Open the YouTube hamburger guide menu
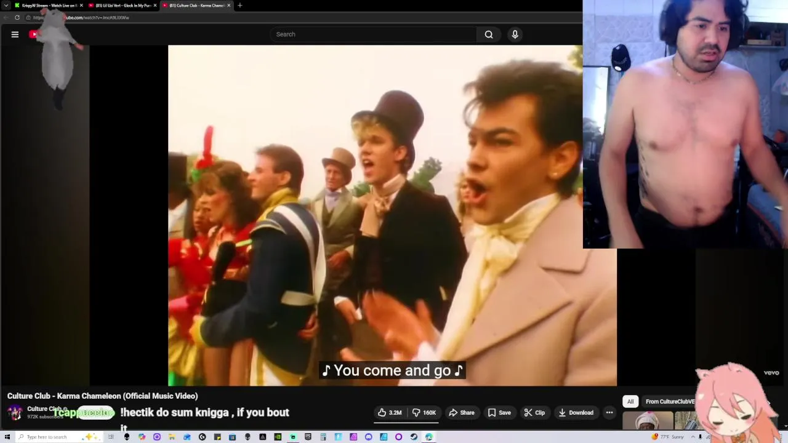 [x=15, y=34]
